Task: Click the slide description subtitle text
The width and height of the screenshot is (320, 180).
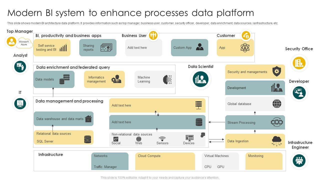Action: [x=143, y=23]
